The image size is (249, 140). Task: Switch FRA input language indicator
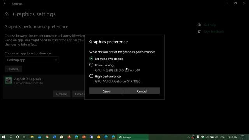223,137
